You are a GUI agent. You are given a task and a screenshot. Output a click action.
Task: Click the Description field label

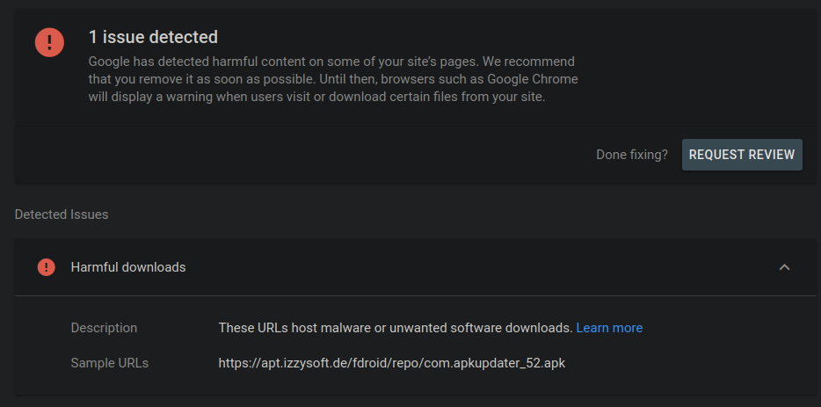(x=104, y=328)
